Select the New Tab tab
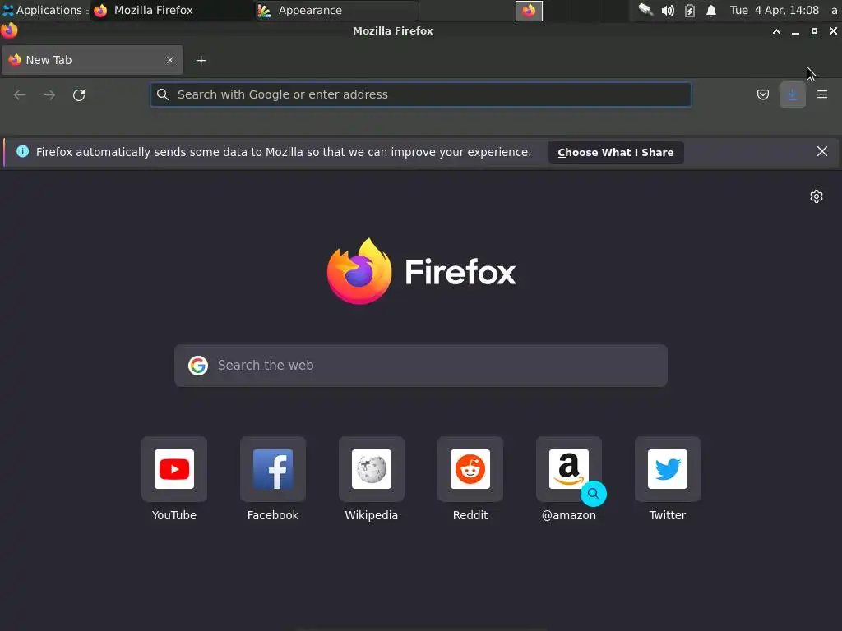 tap(92, 60)
